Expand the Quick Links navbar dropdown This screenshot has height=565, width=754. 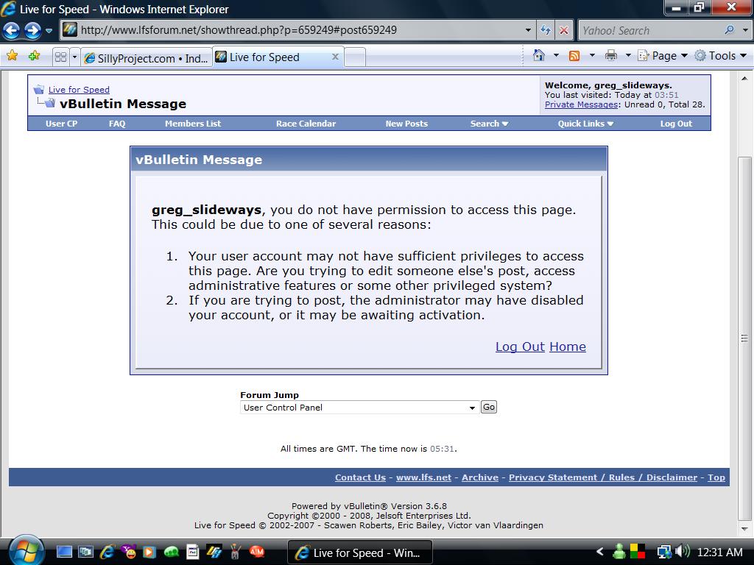[x=585, y=124]
